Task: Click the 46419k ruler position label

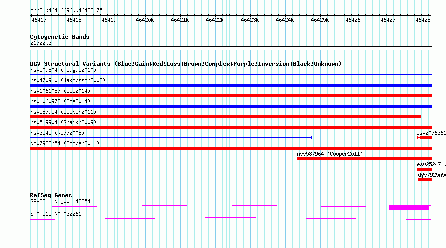Action: (x=110, y=20)
